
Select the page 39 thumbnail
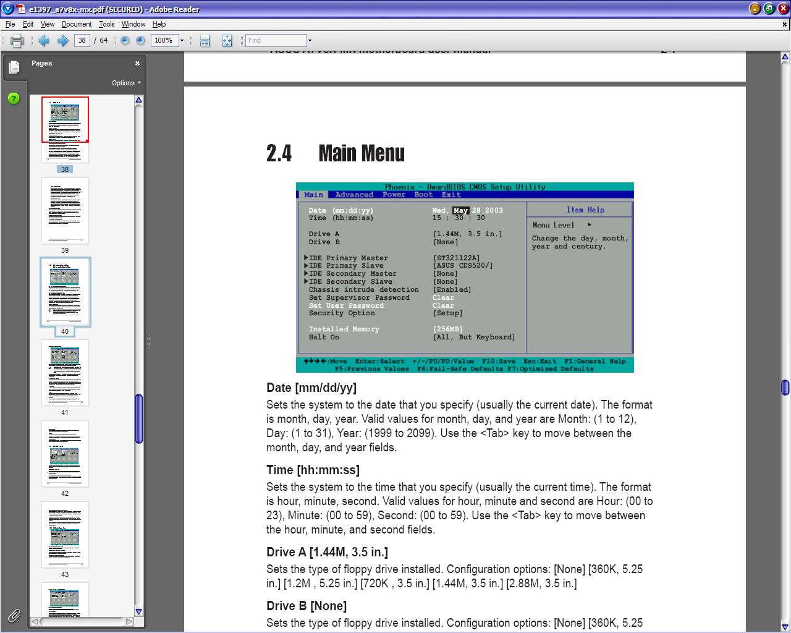click(x=65, y=211)
